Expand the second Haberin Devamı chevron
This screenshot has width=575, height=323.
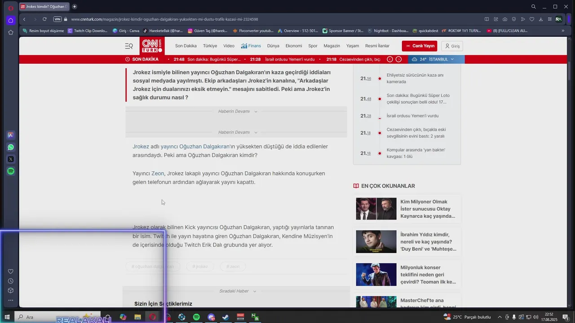click(256, 133)
